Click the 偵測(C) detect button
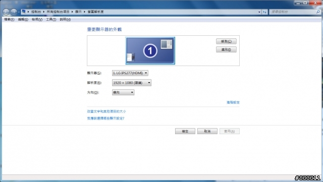 pos(226,41)
